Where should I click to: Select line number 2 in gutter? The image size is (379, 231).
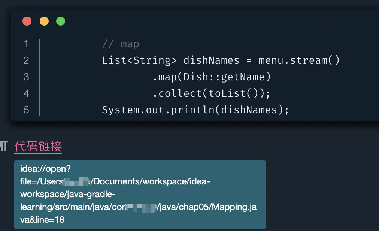pyautogui.click(x=26, y=60)
